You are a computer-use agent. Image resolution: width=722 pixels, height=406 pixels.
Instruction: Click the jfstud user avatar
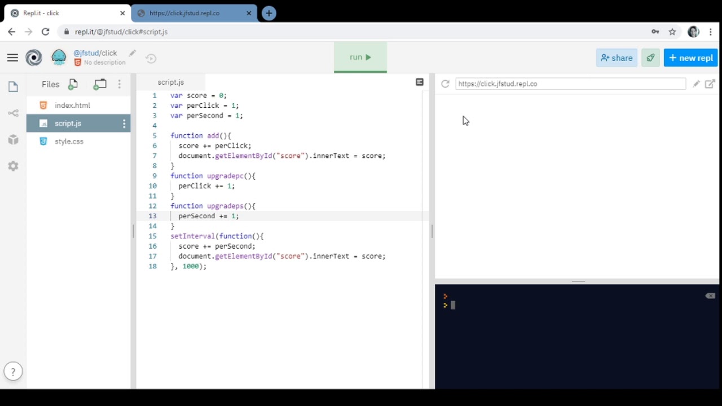(59, 58)
